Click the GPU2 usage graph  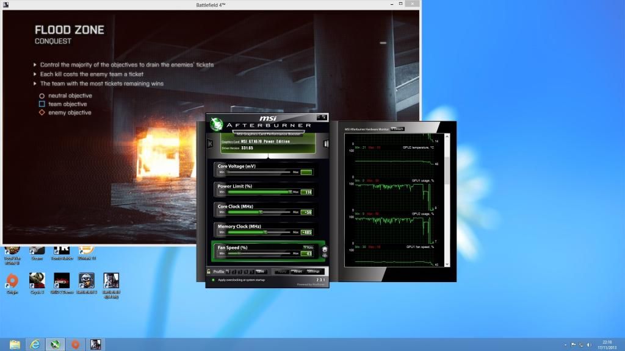[x=394, y=229]
